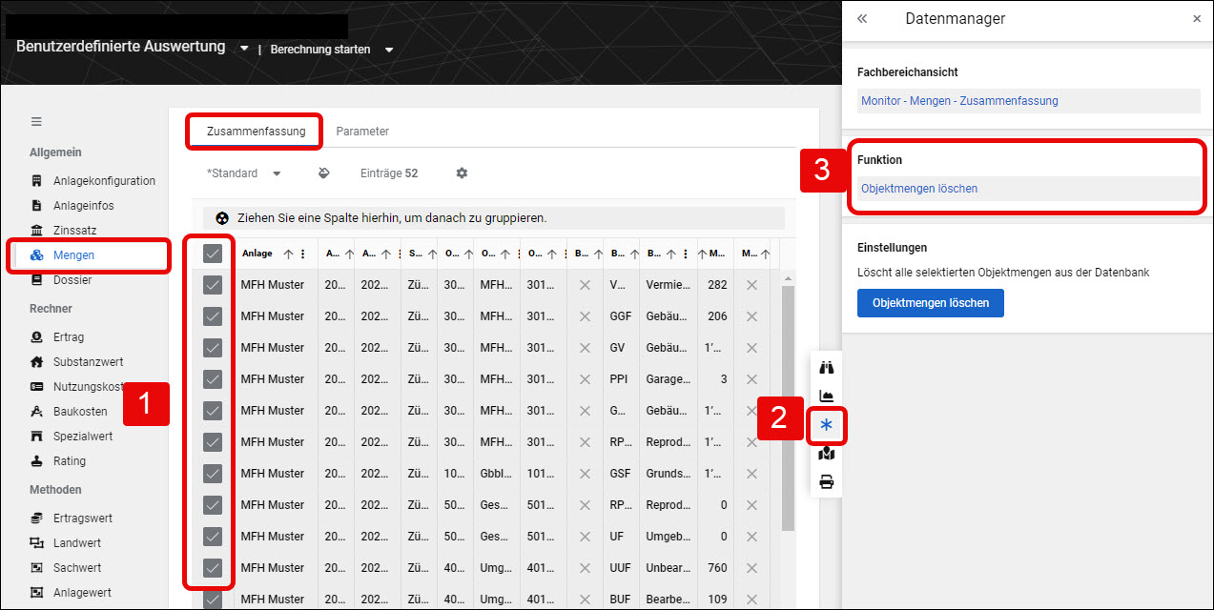
Task: Switch to the Parameter tab
Action: pyautogui.click(x=362, y=132)
